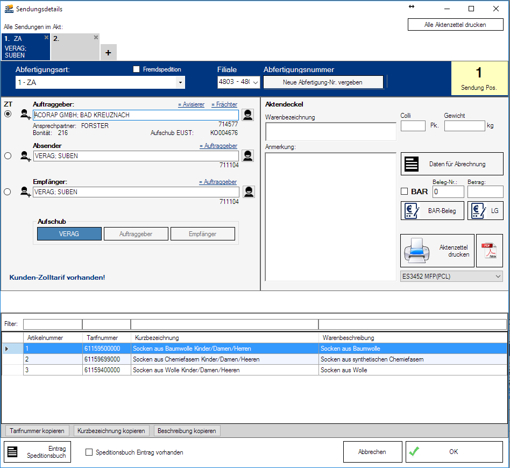Tick the BAR checkbox
This screenshot has width=510, height=468.
tap(405, 192)
